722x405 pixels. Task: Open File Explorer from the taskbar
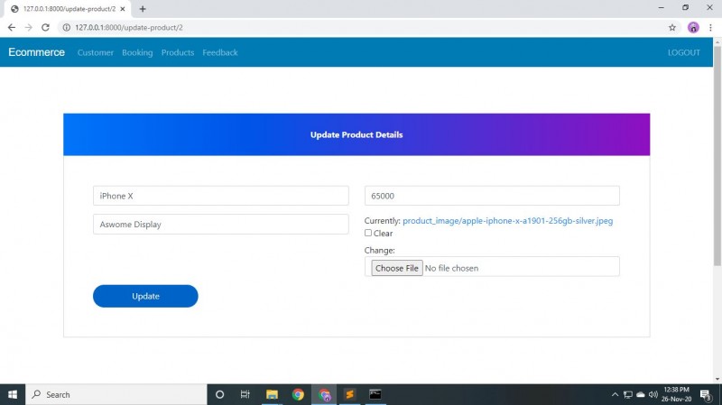272,394
